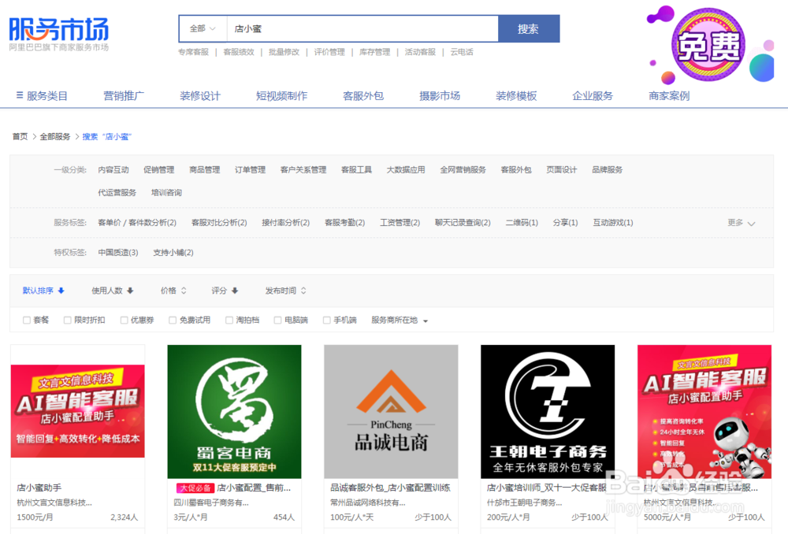Toggle 价格 sort order

pos(173,291)
